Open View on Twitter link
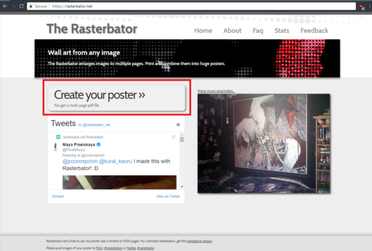This screenshot has height=251, width=372. pyautogui.click(x=168, y=196)
